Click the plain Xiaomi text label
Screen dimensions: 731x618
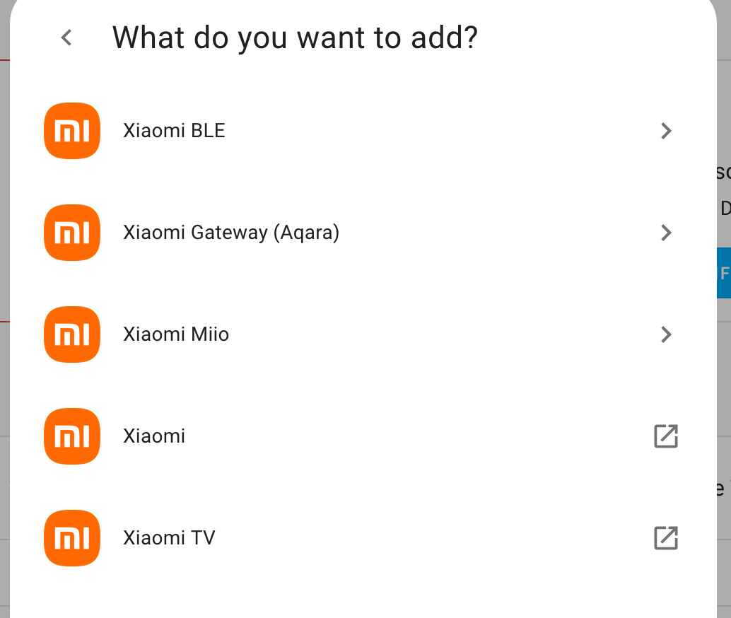154,436
